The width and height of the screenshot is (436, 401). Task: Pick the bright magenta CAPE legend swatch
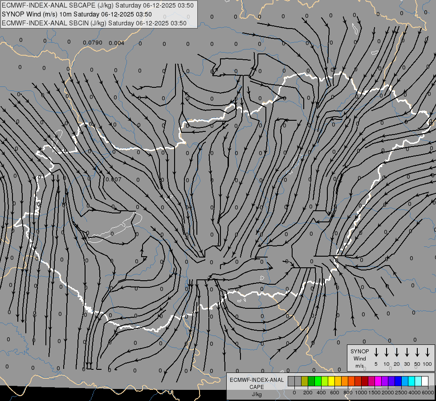click(378, 381)
